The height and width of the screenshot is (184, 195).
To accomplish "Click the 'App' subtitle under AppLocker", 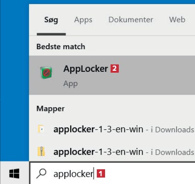I will [x=71, y=84].
